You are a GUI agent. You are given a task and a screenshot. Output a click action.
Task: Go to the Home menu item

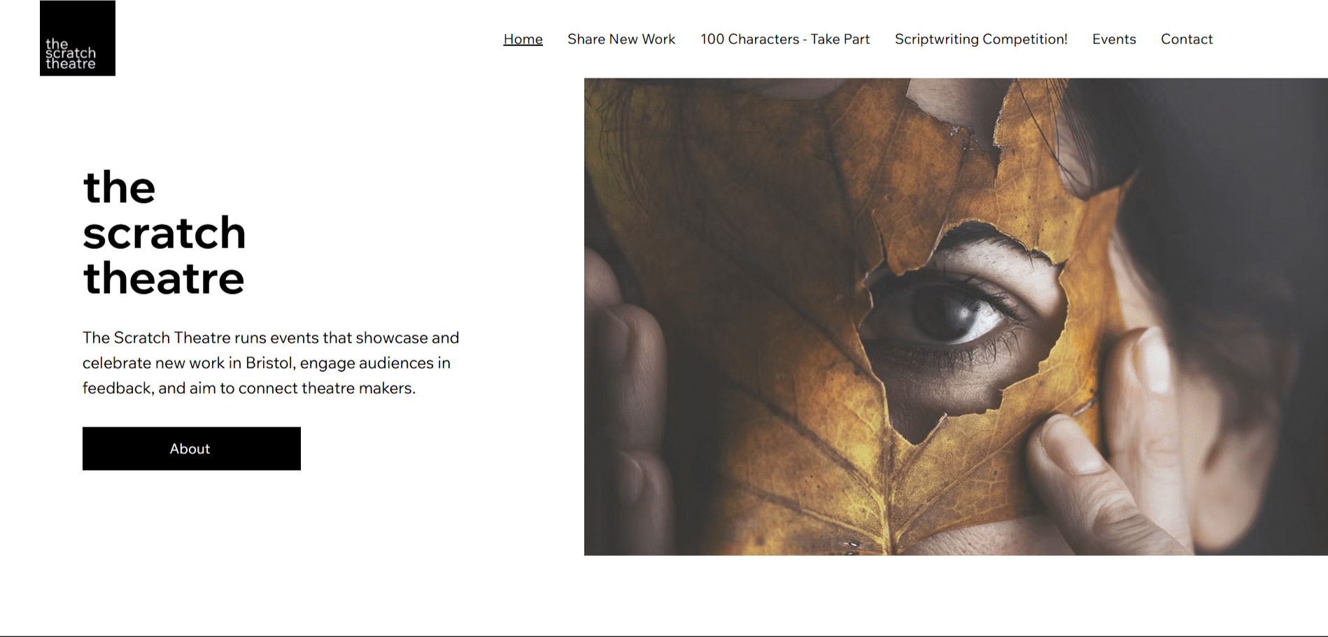coord(523,39)
